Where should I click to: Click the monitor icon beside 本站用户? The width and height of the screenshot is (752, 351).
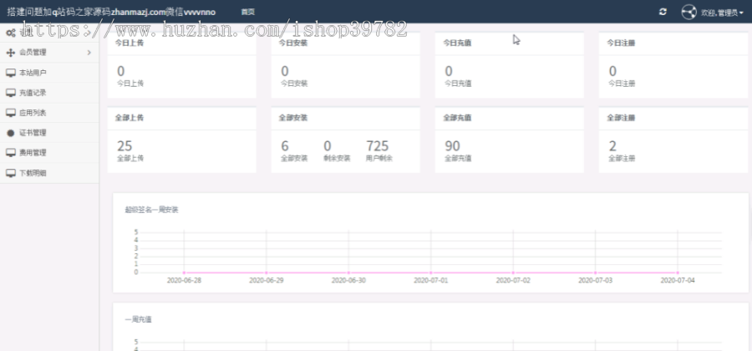[x=10, y=73]
